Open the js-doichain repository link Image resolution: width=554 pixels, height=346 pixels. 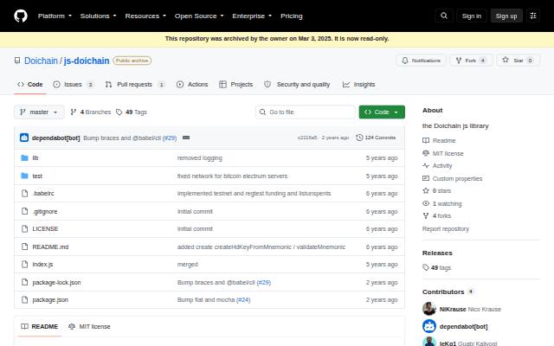pyautogui.click(x=87, y=61)
